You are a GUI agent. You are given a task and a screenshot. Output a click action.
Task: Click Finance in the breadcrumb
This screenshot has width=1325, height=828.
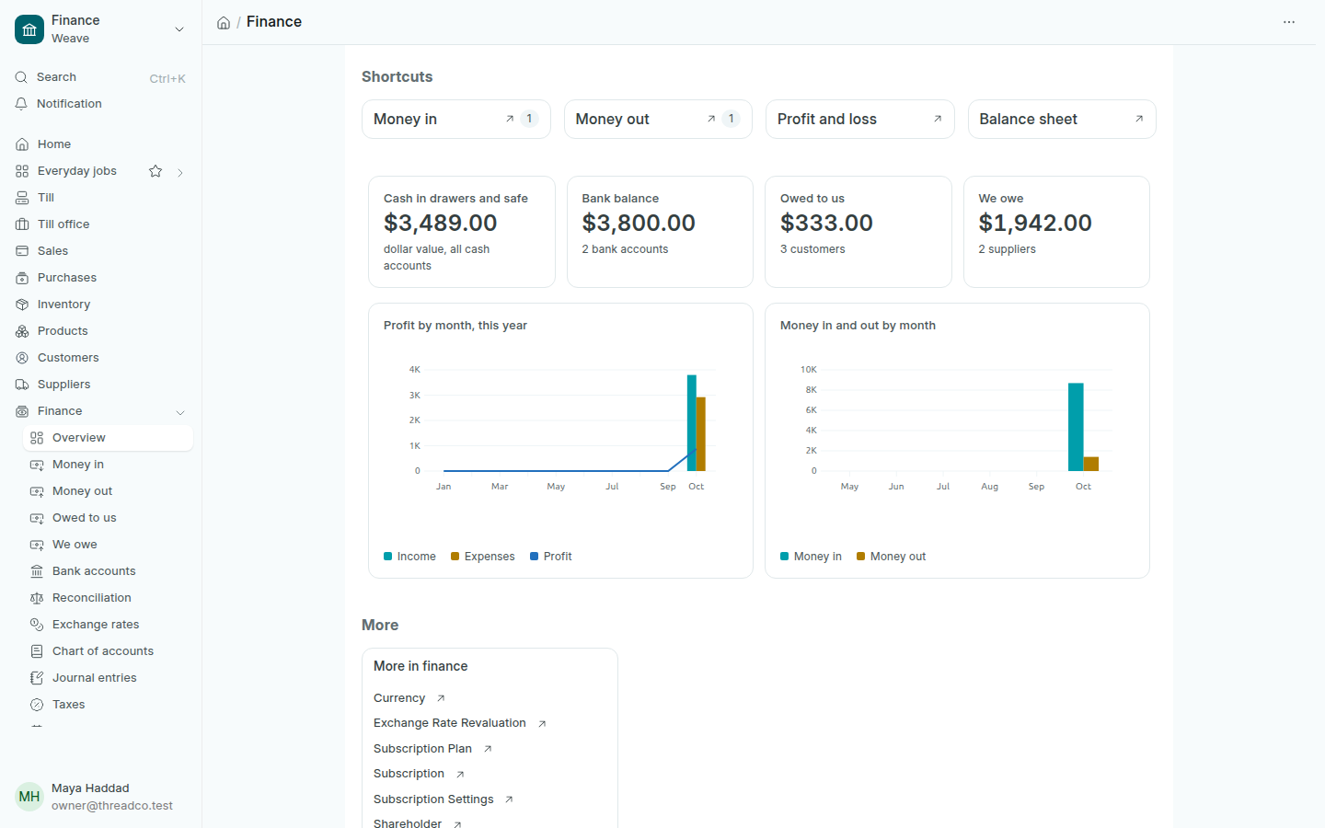[274, 22]
